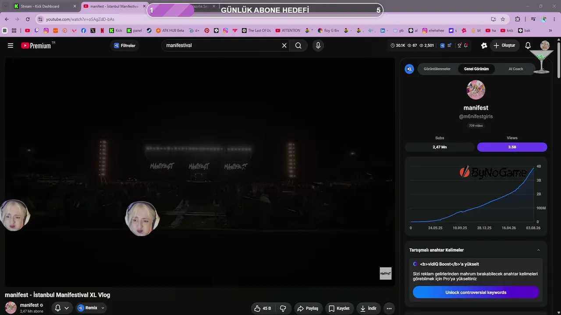The height and width of the screenshot is (315, 561).
Task: Open The Last Of Us bookmark
Action: click(x=256, y=31)
